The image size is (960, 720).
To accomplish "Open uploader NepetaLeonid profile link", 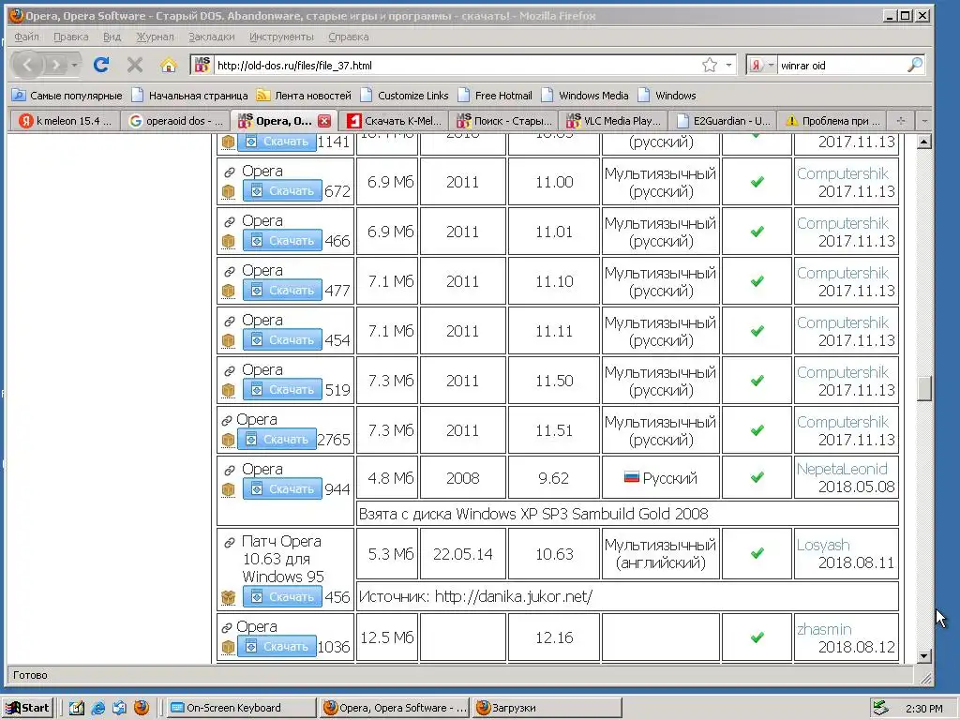I will (842, 469).
